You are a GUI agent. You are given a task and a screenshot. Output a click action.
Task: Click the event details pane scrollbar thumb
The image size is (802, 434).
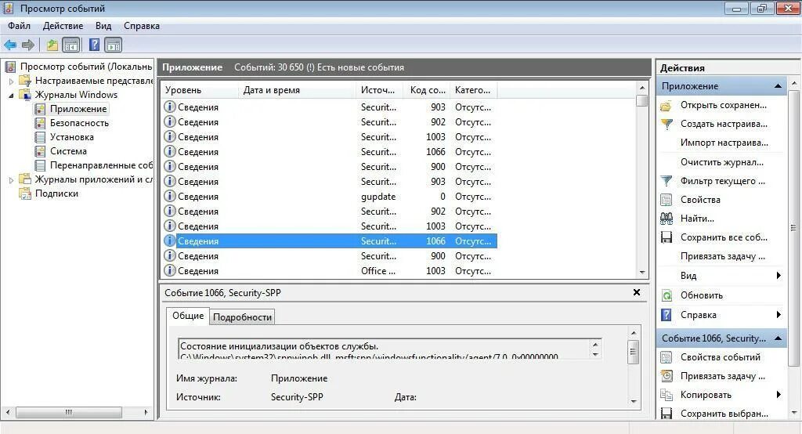pos(633,352)
